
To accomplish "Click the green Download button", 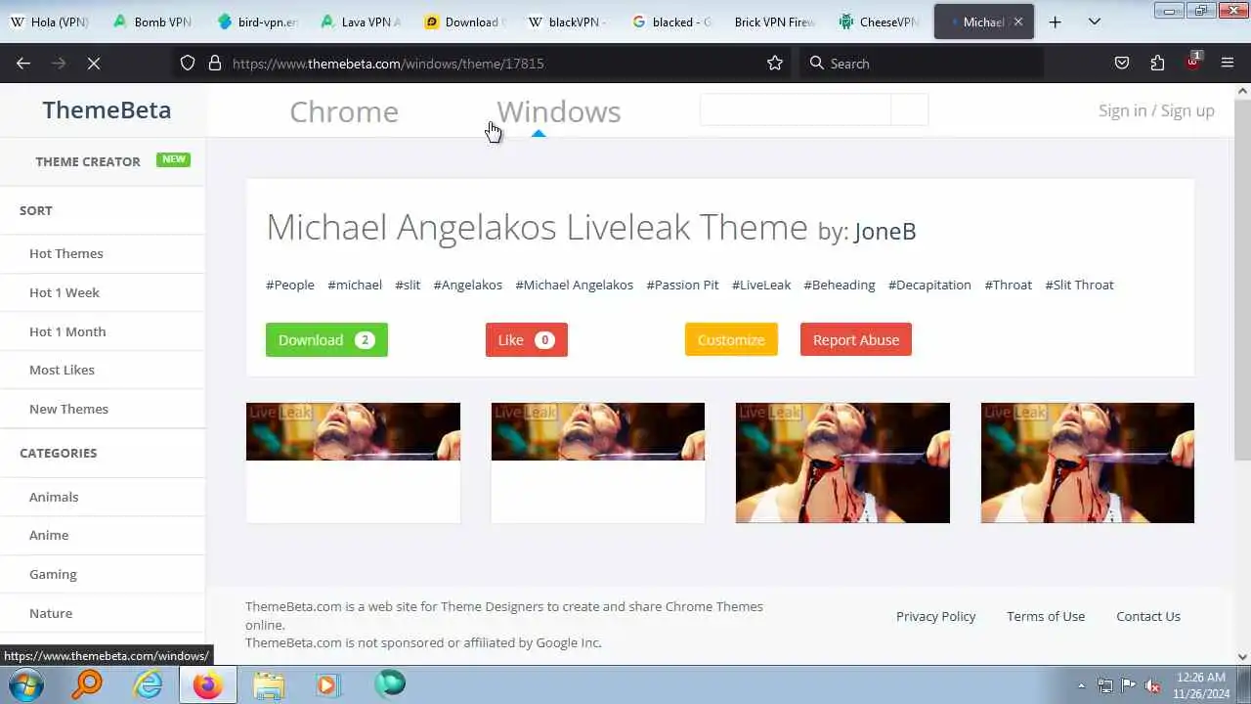I will click(x=326, y=339).
